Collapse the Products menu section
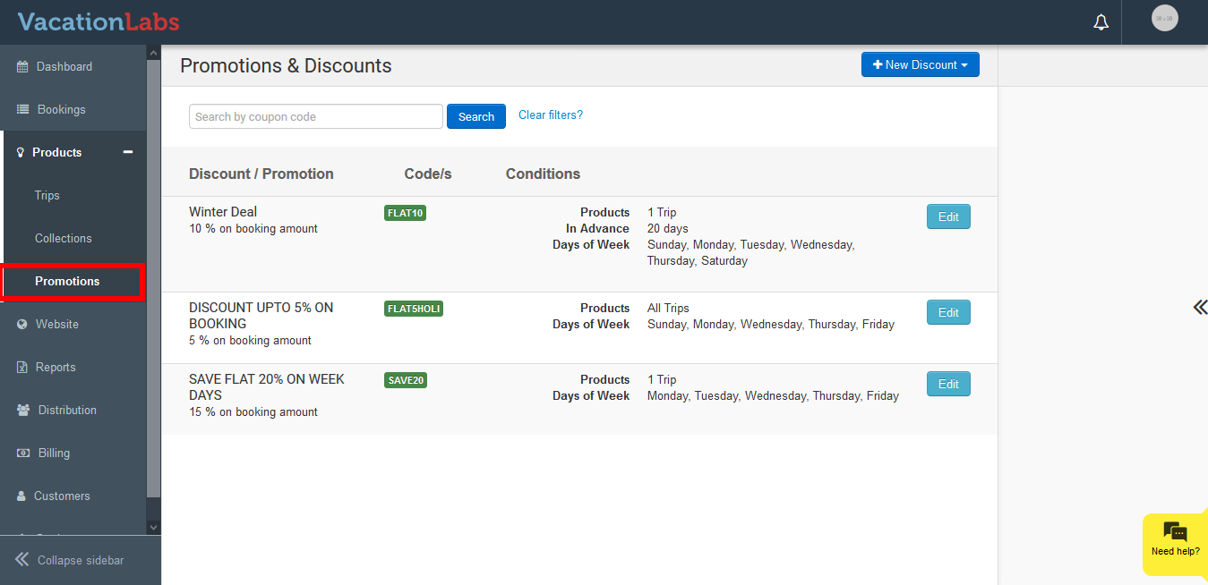Image resolution: width=1208 pixels, height=585 pixels. (128, 152)
